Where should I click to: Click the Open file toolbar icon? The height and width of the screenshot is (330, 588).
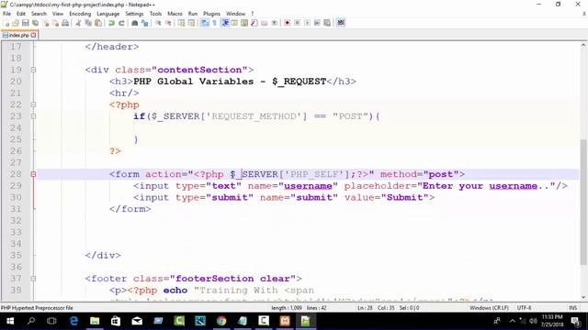16,23
